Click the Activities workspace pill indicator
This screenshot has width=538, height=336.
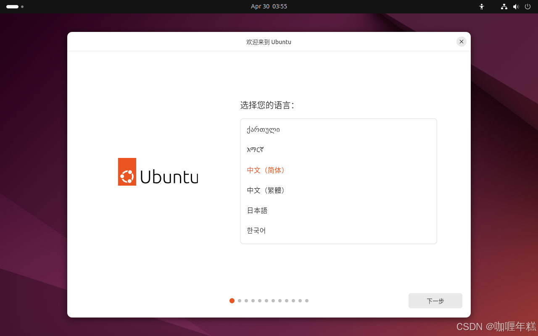point(13,7)
